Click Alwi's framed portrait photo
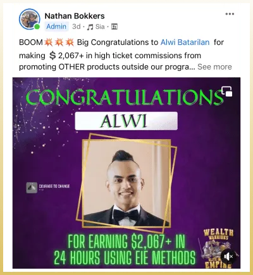Viewport: 253px width, 275px height. (126, 183)
